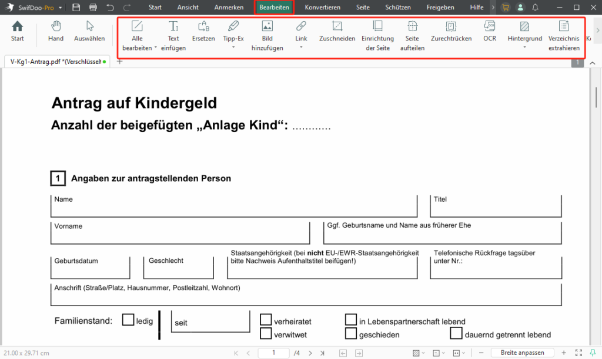Select the Hand tool
Image resolution: width=602 pixels, height=359 pixels.
tap(56, 31)
